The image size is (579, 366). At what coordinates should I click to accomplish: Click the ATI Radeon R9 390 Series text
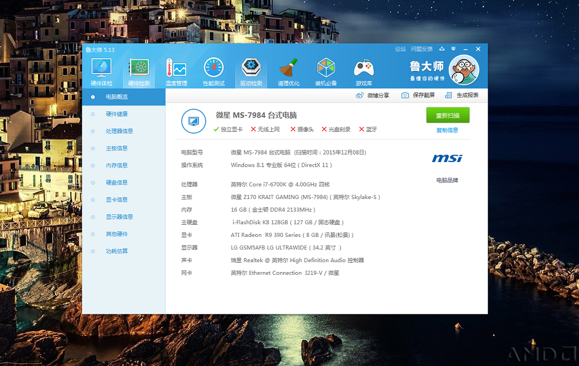(292, 235)
